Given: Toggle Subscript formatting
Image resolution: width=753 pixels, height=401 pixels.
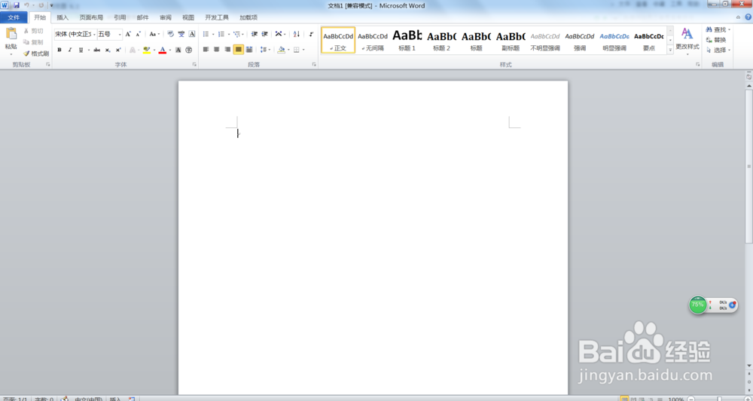Looking at the screenshot, I should coord(108,50).
